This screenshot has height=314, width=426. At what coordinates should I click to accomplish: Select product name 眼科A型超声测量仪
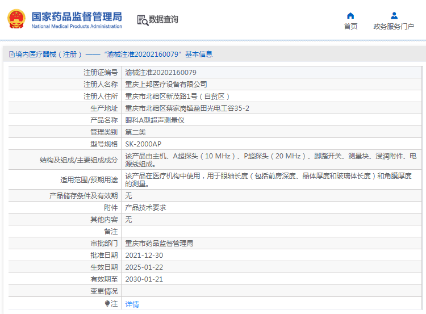click(x=155, y=120)
